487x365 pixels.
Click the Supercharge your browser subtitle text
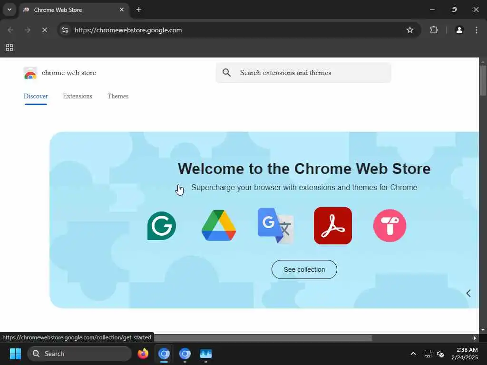pos(304,187)
